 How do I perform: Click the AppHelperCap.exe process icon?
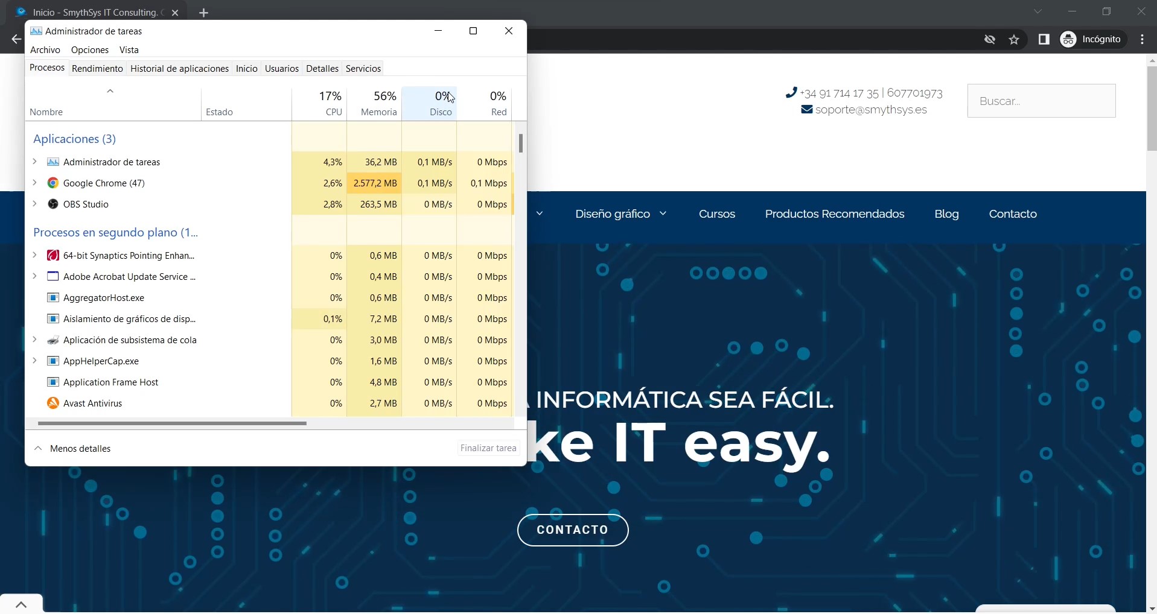pyautogui.click(x=53, y=361)
